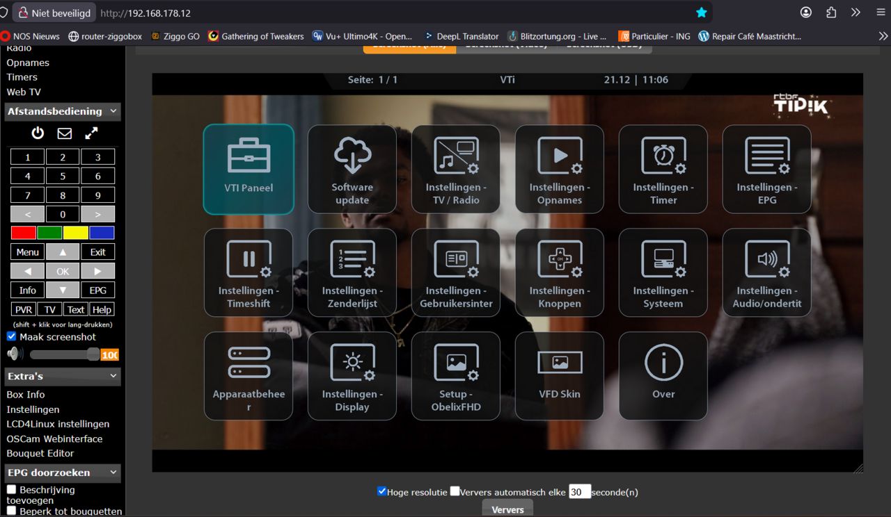Screen dimensions: 891x517
Task: Click the fullscreen expand arrows icon
Action: (x=90, y=133)
